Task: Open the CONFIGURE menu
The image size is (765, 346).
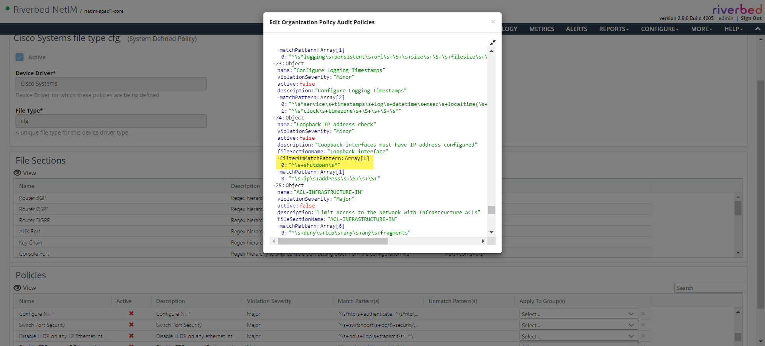Action: click(x=659, y=29)
